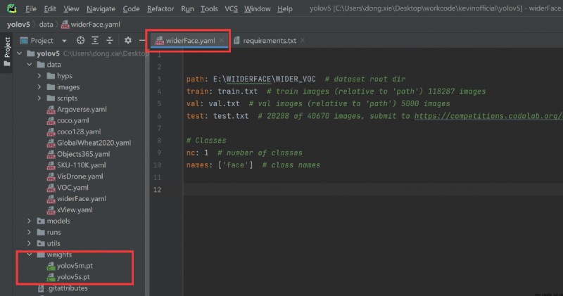The image size is (563, 296).
Task: Click the hyps folder icon
Action: (x=51, y=76)
